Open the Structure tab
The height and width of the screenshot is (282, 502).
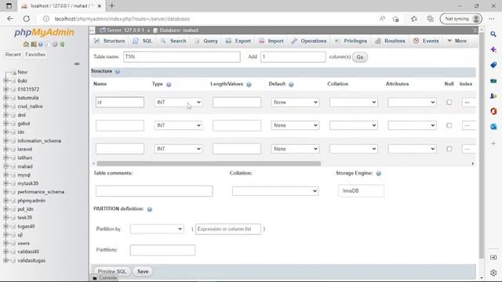pyautogui.click(x=110, y=41)
